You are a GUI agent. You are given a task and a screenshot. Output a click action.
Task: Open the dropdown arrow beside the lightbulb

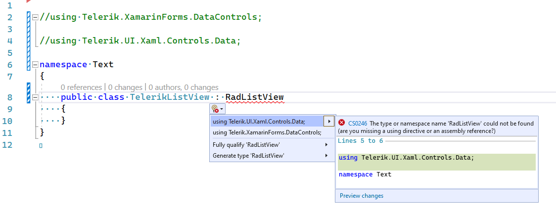[222, 109]
